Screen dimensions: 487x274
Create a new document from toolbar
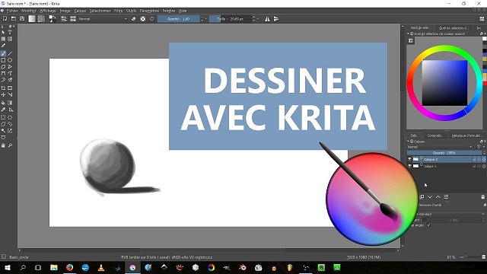tap(5, 19)
